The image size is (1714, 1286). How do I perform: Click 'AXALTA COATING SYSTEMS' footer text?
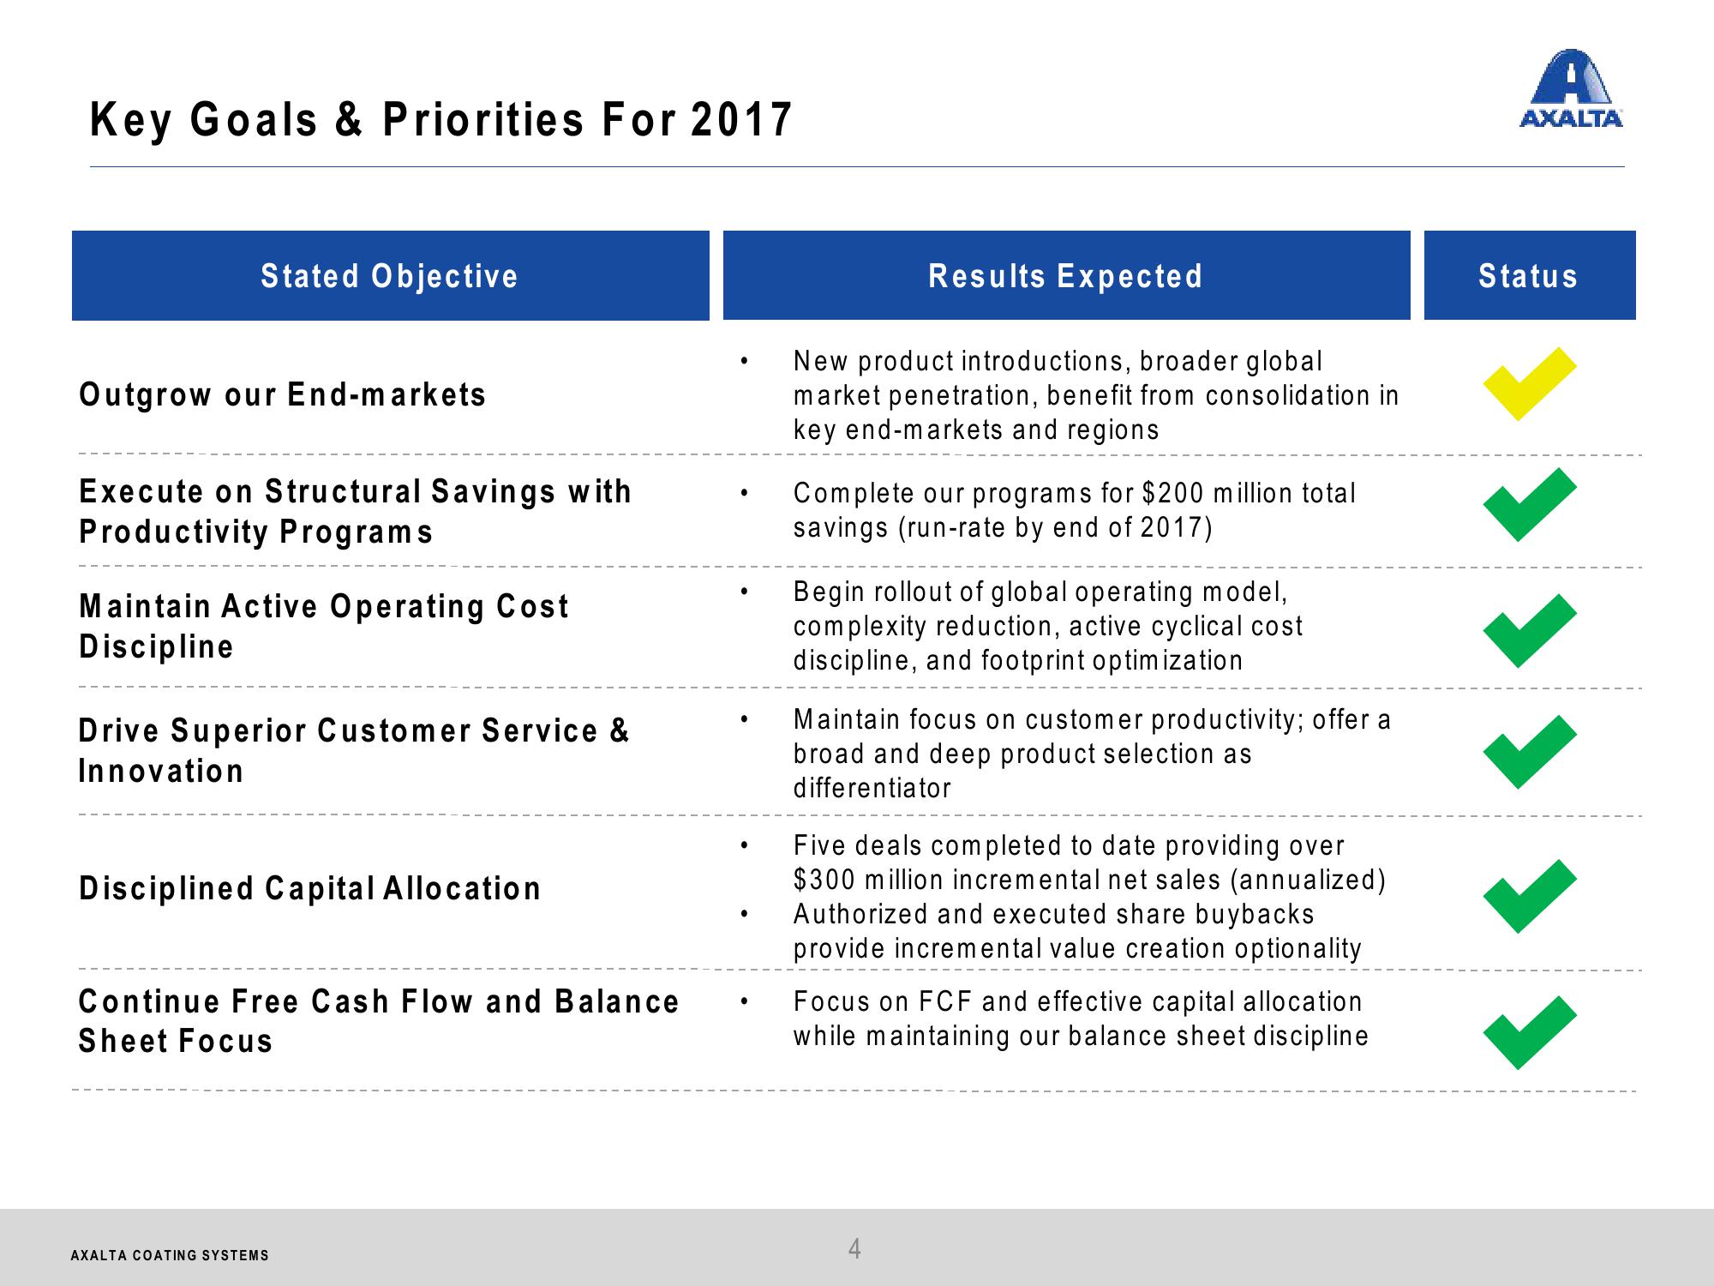pyautogui.click(x=170, y=1255)
